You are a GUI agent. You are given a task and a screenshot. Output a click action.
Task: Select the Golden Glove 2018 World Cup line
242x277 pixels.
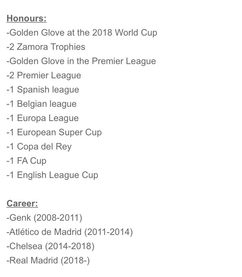tap(82, 33)
